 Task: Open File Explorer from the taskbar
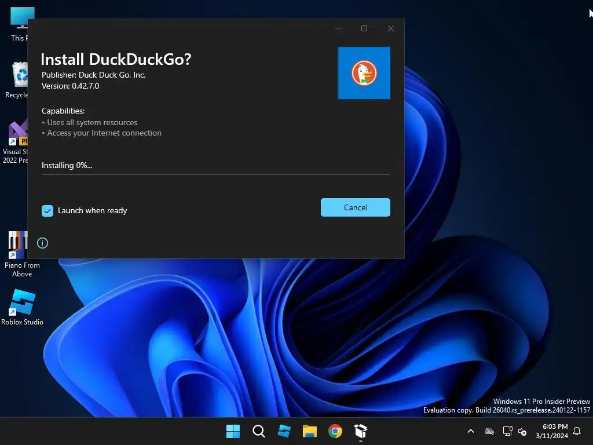[310, 431]
